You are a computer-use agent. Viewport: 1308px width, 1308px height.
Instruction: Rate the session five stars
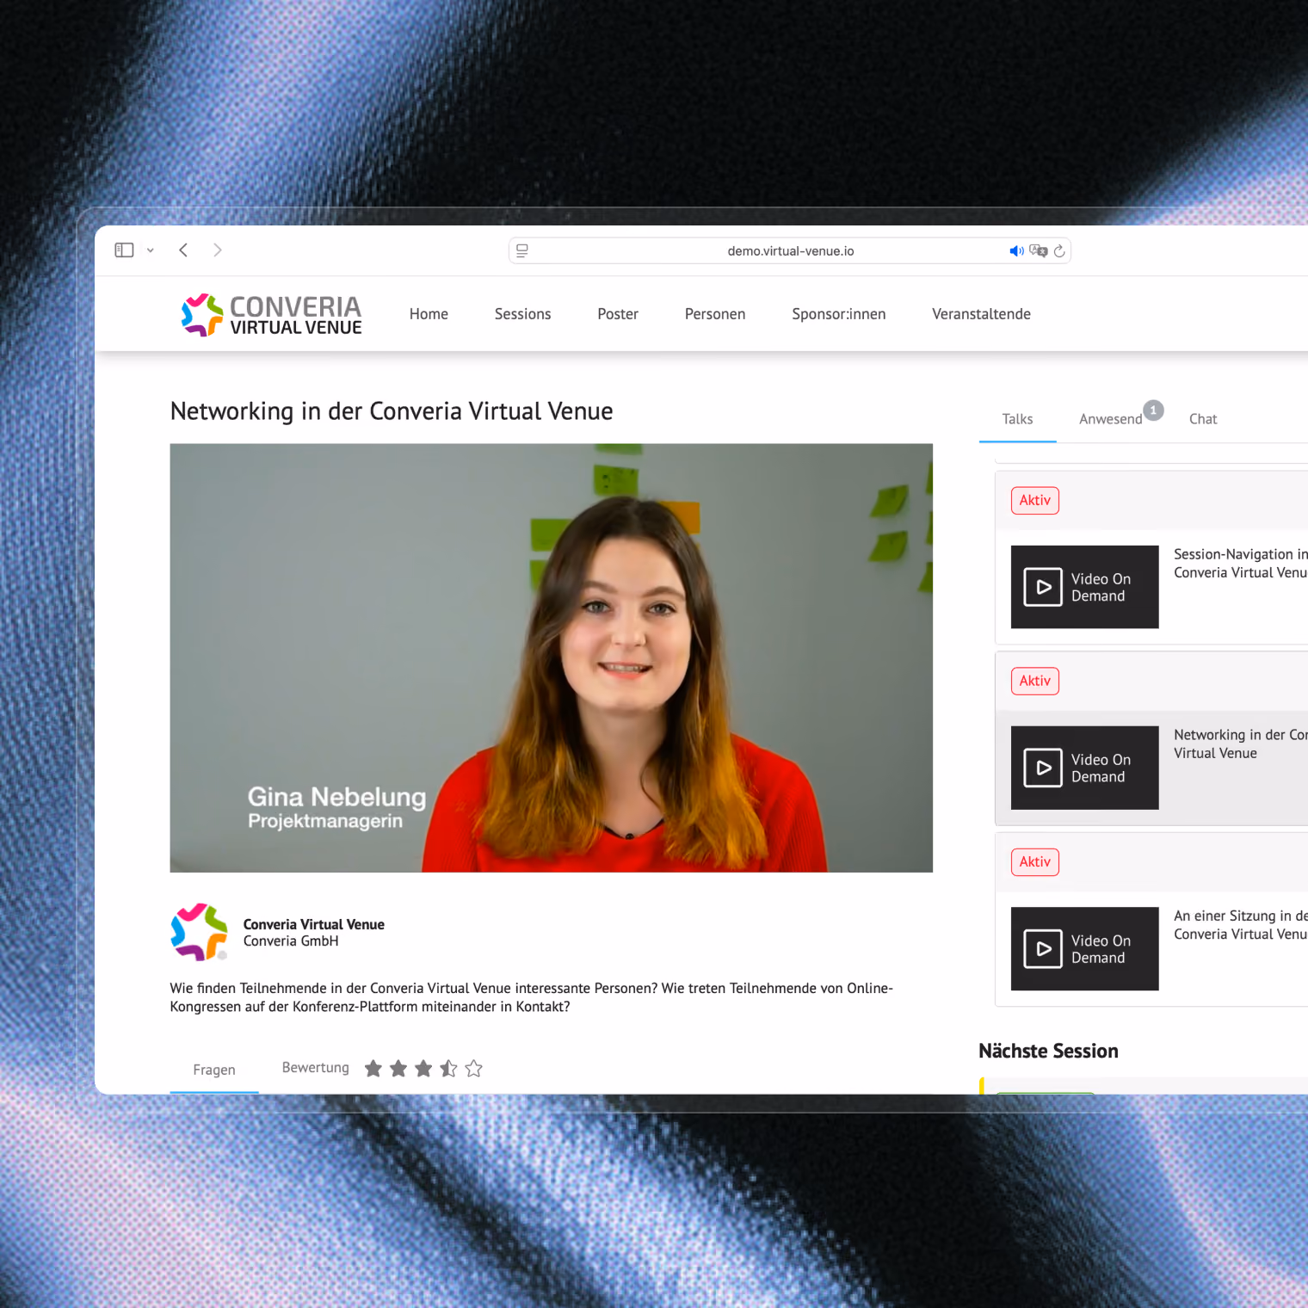474,1069
